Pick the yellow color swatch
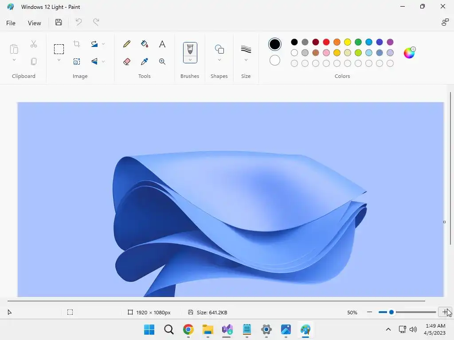The image size is (454, 340). pyautogui.click(x=348, y=42)
